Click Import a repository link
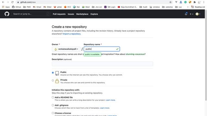207x116 pixels. pos(72,34)
